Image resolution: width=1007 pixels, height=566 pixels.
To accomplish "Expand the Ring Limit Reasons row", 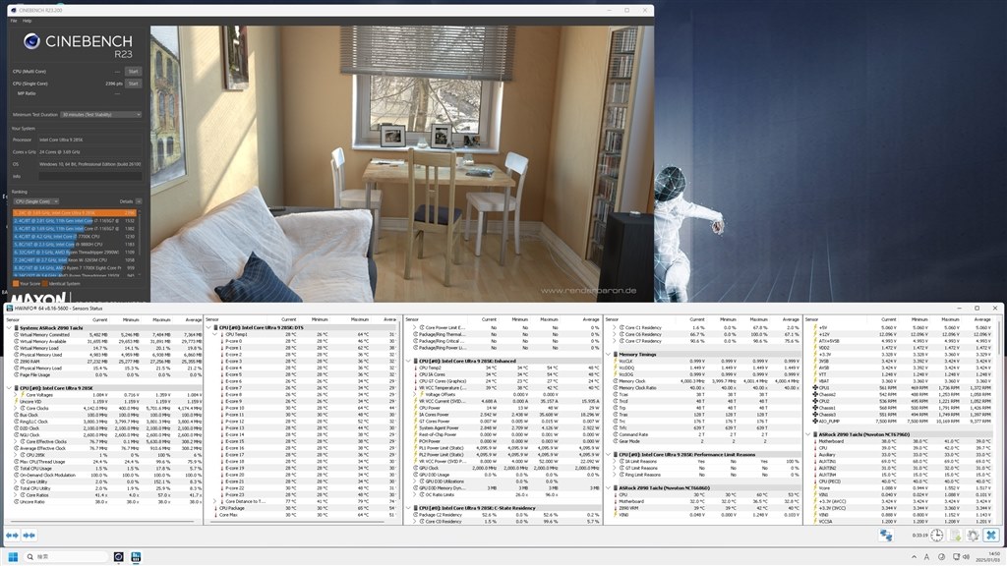I will tap(616, 475).
